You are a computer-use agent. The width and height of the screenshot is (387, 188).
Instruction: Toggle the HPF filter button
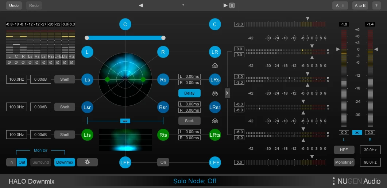(344, 150)
